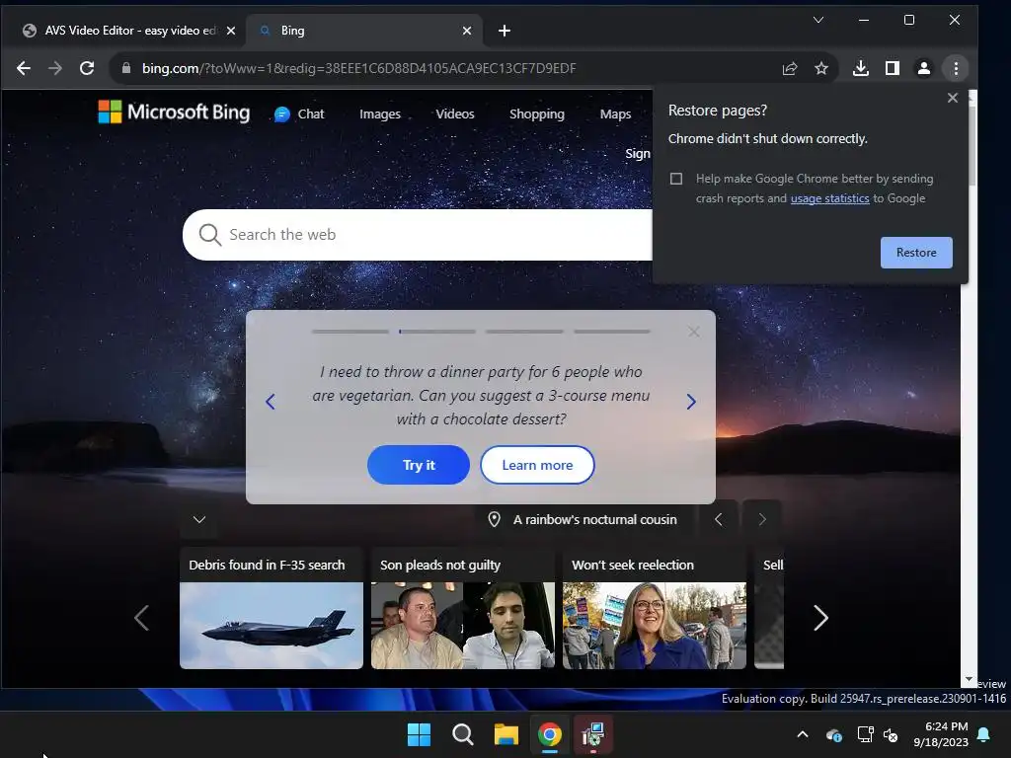The height and width of the screenshot is (758, 1011).
Task: Open Bing Chat
Action: click(x=299, y=114)
